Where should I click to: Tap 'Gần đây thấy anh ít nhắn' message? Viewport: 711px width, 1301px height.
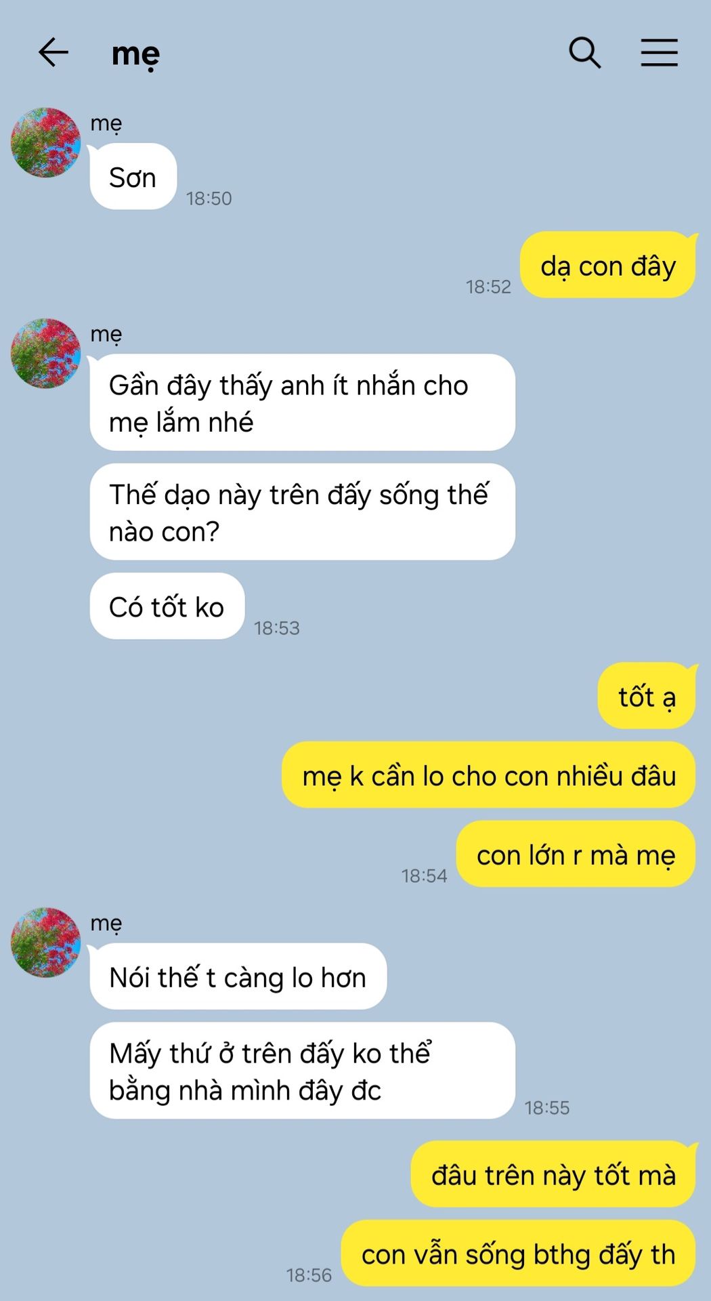303,402
